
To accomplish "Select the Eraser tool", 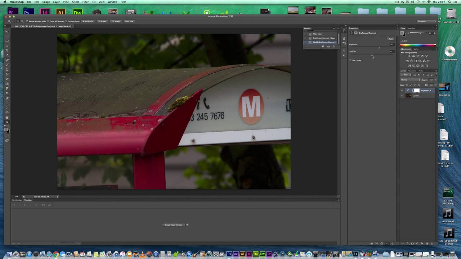I will pyautogui.click(x=7, y=79).
